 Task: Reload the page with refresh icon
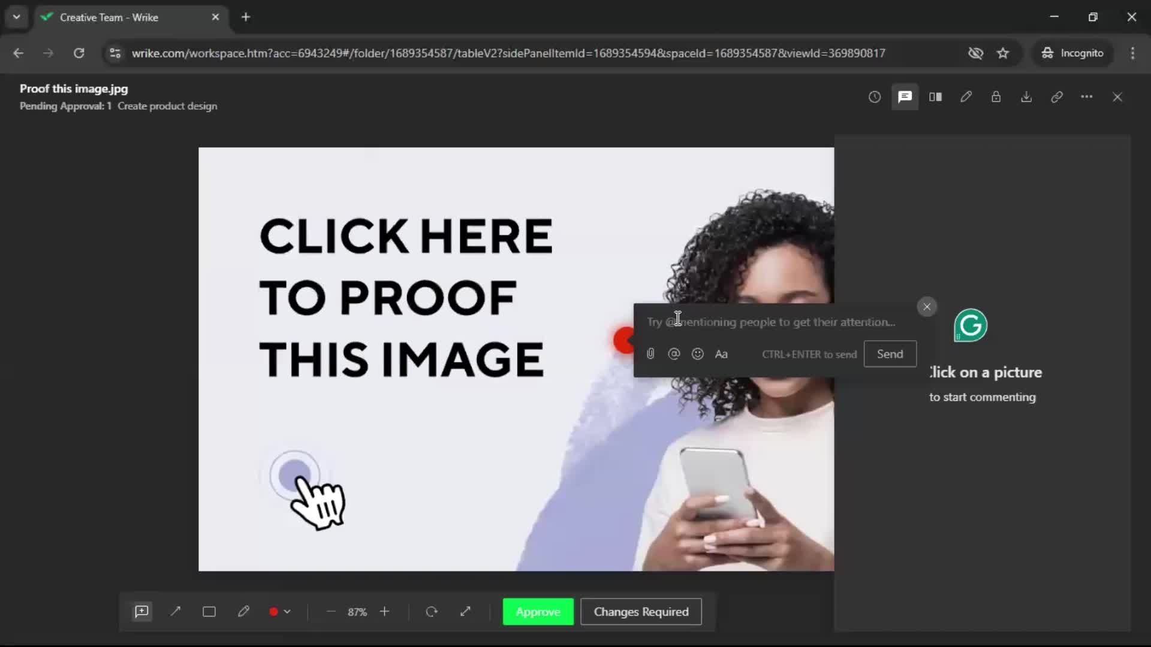tap(79, 53)
